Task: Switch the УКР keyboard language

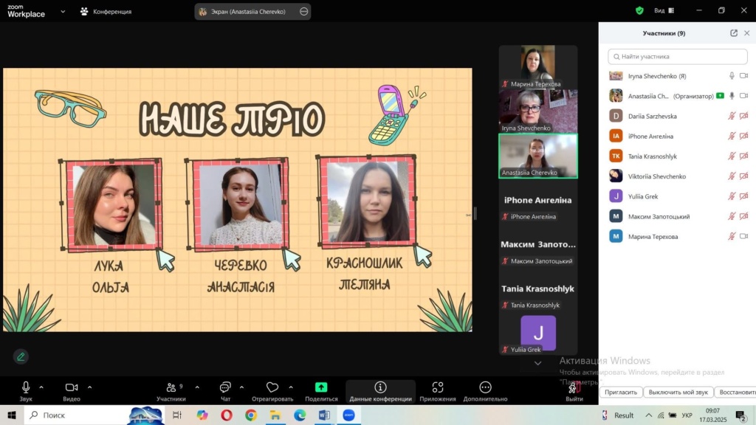Action: pyautogui.click(x=687, y=415)
